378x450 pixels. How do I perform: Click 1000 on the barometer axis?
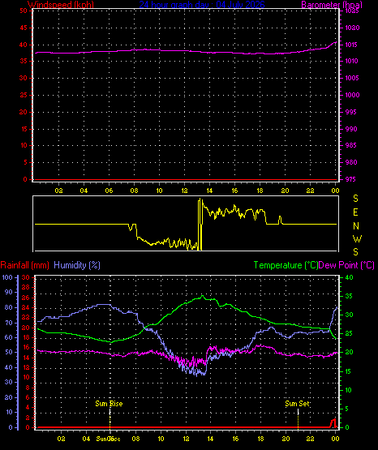click(x=352, y=95)
